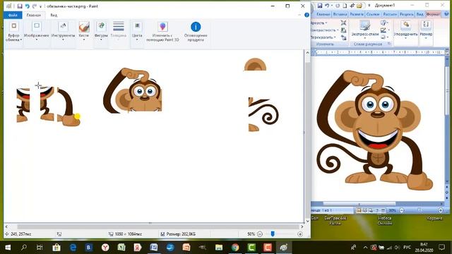The image size is (452, 254).
Task: Click the Compress pictures icon in Word
Action: [x=344, y=23]
